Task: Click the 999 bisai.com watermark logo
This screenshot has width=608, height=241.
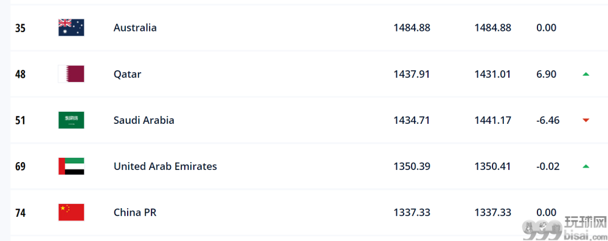Action: click(x=564, y=228)
